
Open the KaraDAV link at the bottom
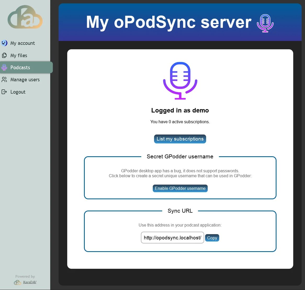30,282
